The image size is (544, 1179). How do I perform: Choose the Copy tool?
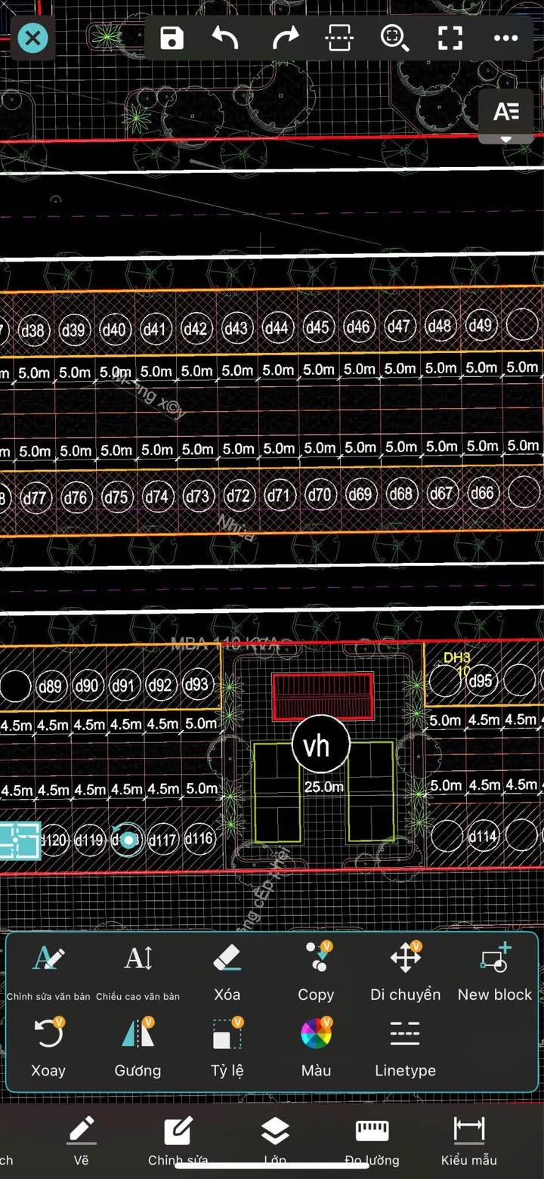coord(316,971)
